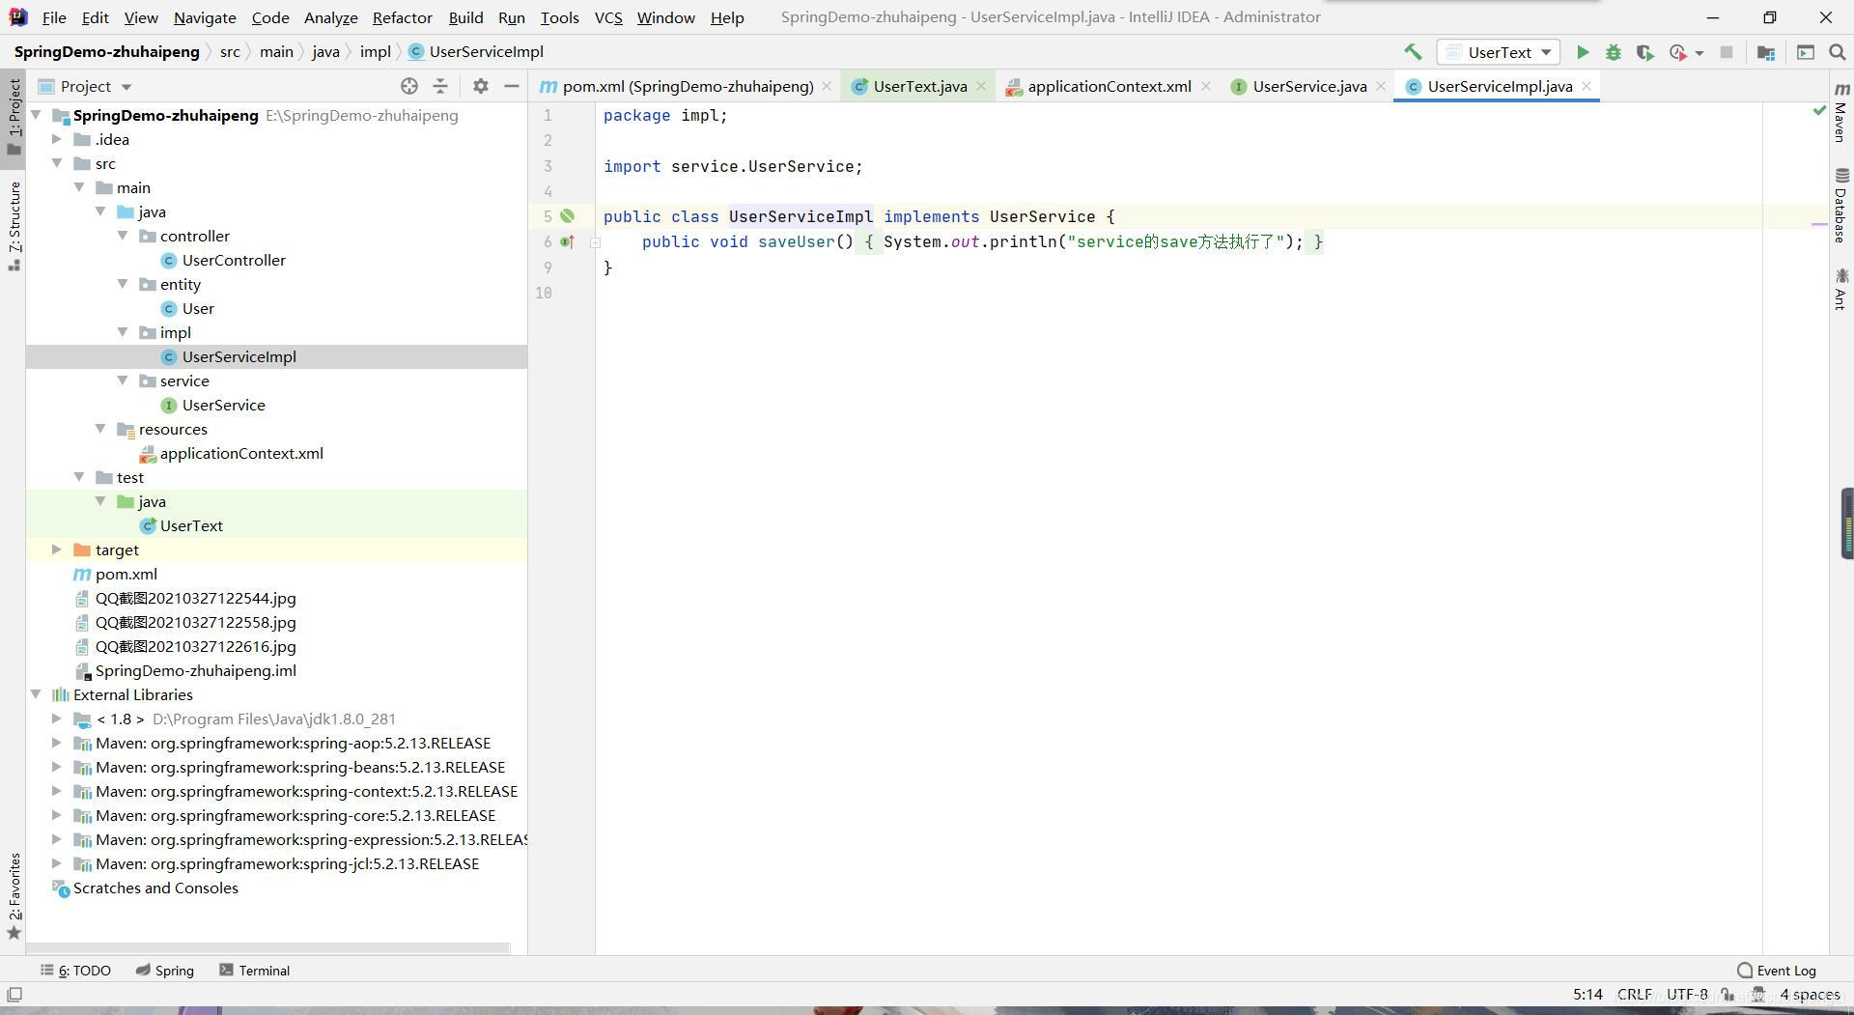Open the Favorites tool window

14,896
